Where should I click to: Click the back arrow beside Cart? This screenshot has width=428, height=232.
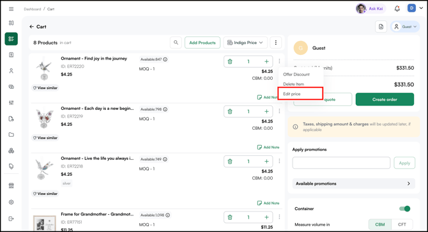32,27
